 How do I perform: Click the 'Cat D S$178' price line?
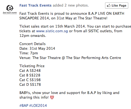pos(30,85)
